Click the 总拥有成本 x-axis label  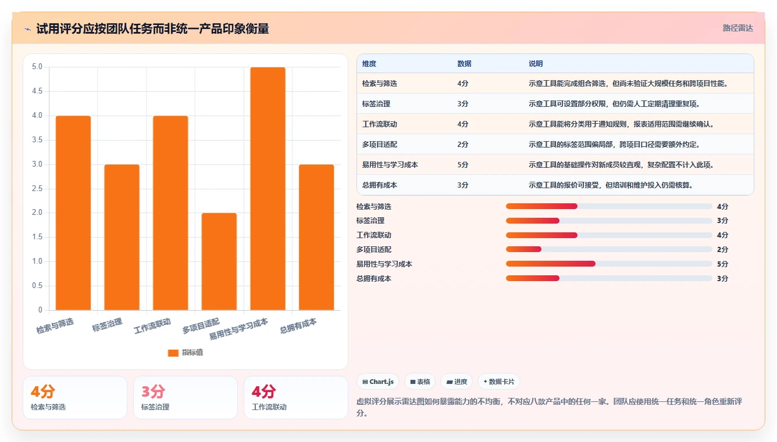pos(298,326)
